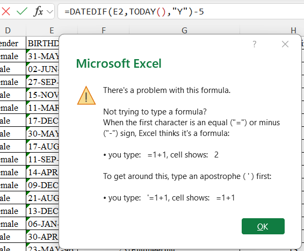Click the gender cell beside 27-SEP
Screen dimensions: 304x251
tap(13, 82)
